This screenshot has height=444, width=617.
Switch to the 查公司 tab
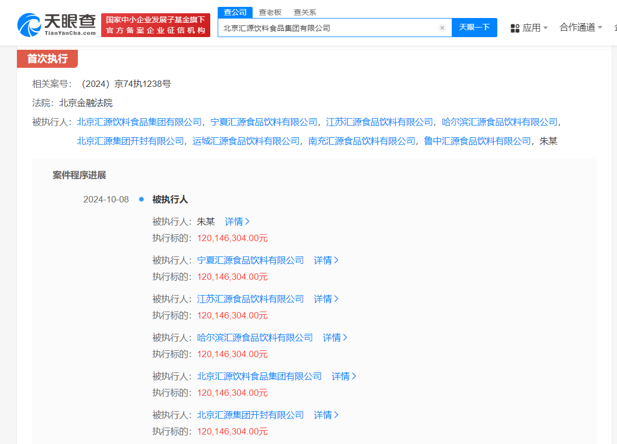[x=235, y=12]
